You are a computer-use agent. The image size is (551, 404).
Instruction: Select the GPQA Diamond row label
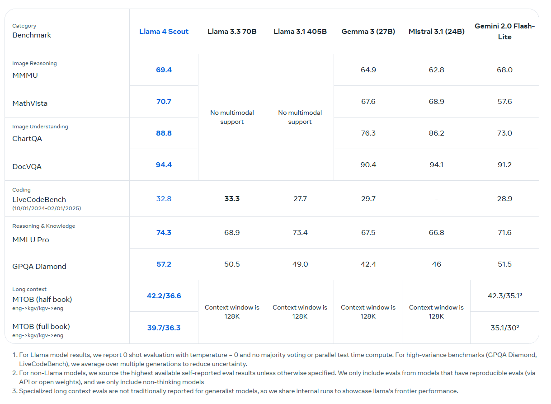click(39, 267)
